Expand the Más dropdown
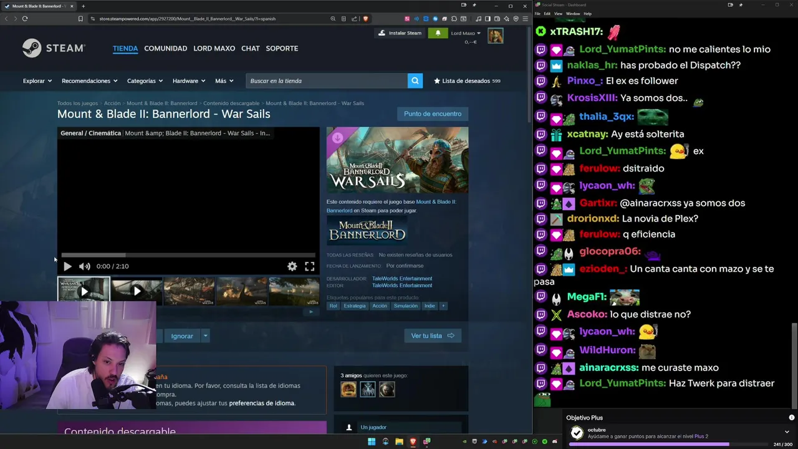Image resolution: width=798 pixels, height=449 pixels. tap(224, 80)
